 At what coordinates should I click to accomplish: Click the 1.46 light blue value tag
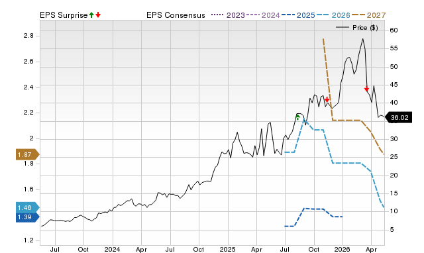click(x=27, y=207)
